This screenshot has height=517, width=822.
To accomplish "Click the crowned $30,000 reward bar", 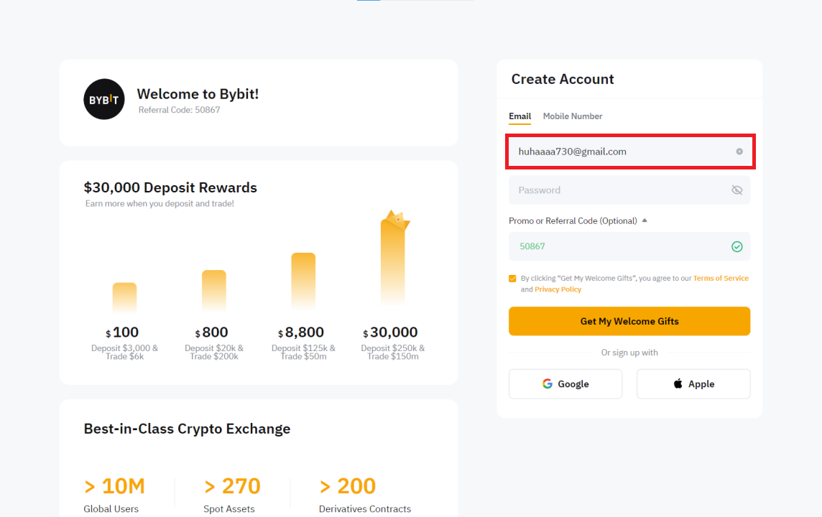I will 393,259.
